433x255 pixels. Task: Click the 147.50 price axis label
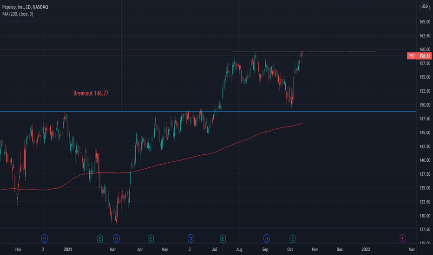coord(425,119)
